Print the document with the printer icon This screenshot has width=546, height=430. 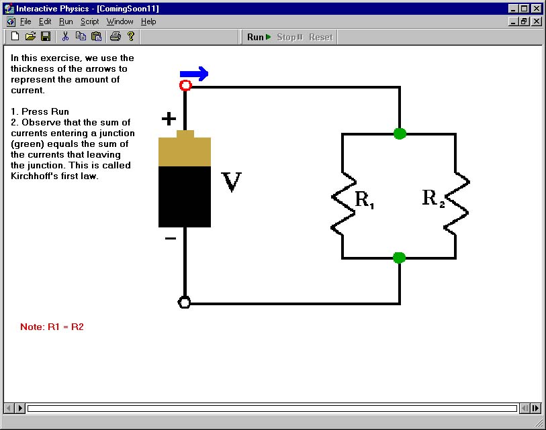(116, 36)
